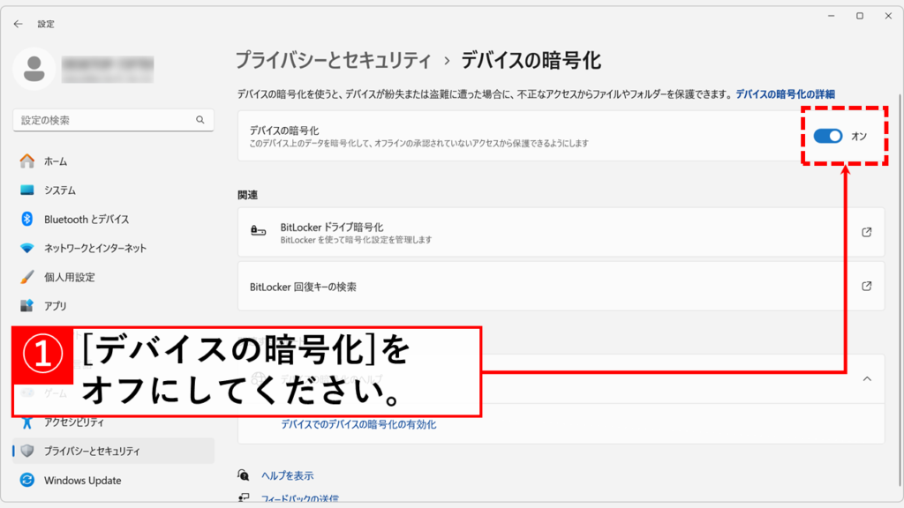Click デバイスの暗号化の詳細 link

(785, 93)
